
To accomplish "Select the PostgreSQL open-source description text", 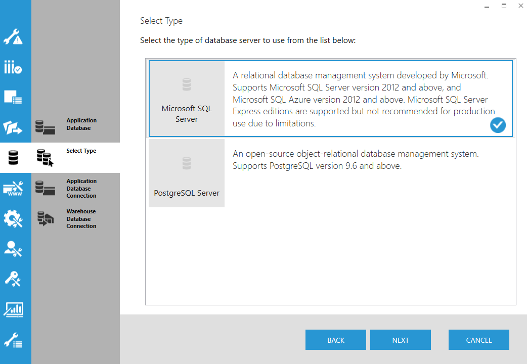I will [x=356, y=160].
